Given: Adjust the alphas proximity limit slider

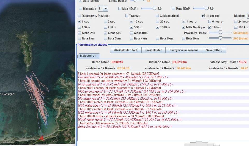Looking at the screenshot, I should [220, 33].
